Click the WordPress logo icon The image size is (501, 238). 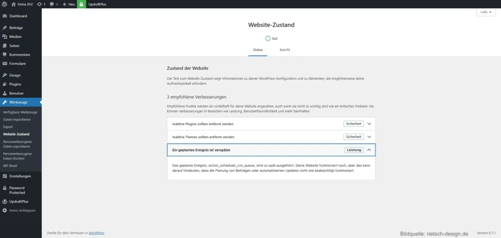point(4,4)
